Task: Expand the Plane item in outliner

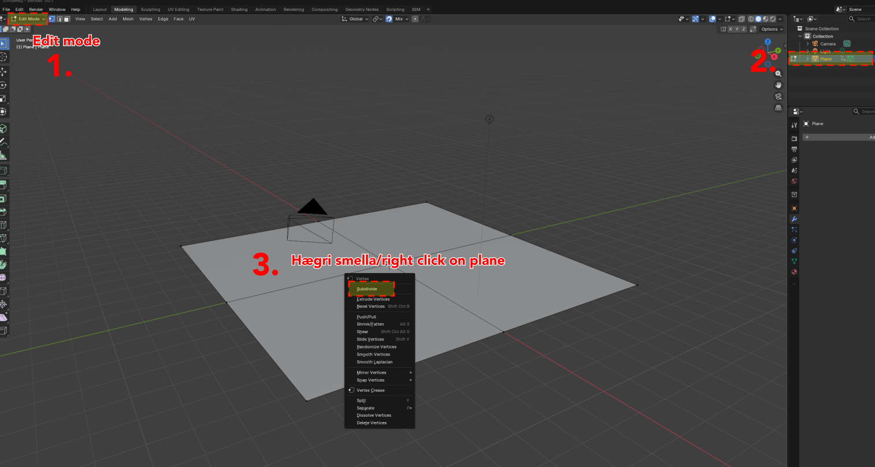Action: coord(808,59)
